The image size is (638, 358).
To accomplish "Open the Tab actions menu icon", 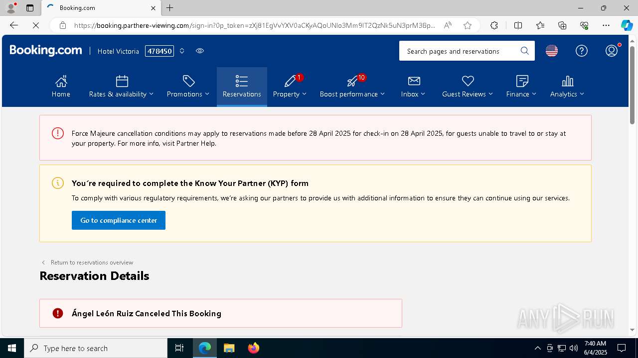I will (x=30, y=8).
